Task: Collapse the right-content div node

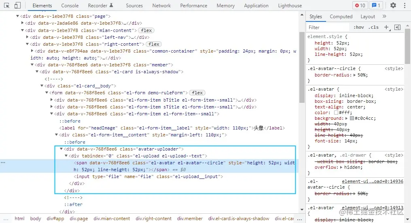Action: [x=27, y=44]
